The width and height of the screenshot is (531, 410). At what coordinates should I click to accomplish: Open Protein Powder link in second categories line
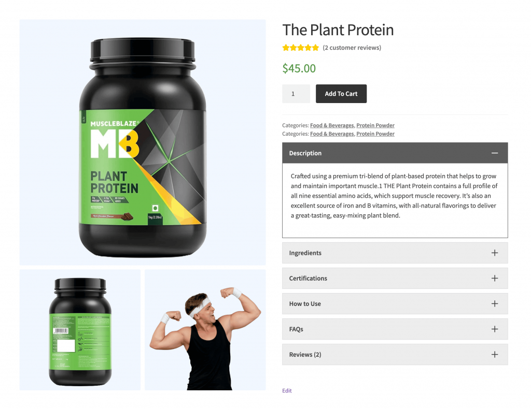[375, 134]
